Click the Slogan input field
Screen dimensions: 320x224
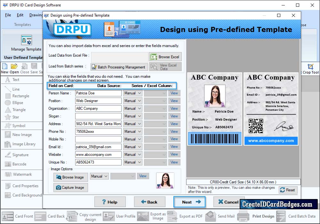pos(98,116)
